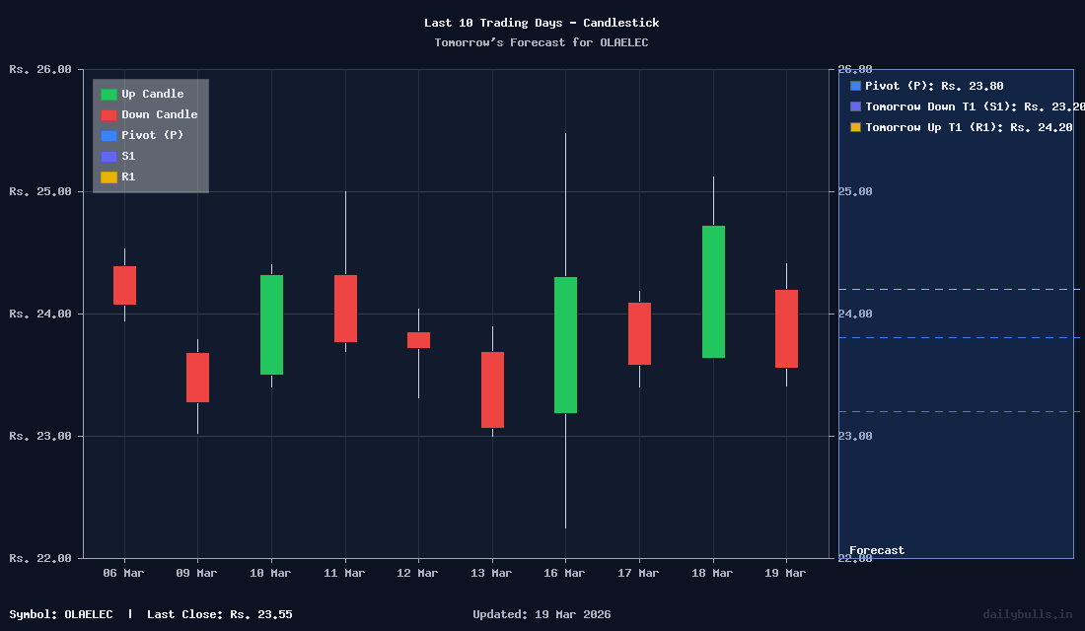Collapse the chart legend box
The width and height of the screenshot is (1085, 631).
pos(149,135)
